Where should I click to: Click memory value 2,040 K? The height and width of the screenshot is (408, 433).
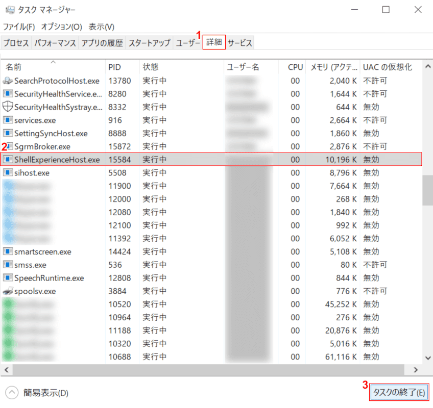click(x=343, y=81)
